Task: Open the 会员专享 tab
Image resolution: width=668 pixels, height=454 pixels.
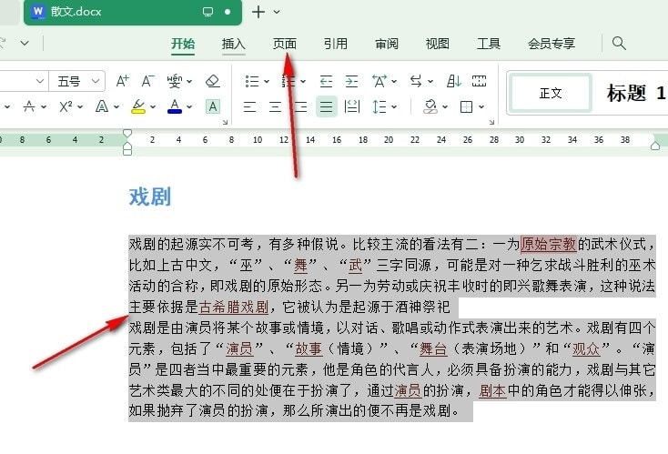Action: [x=552, y=44]
